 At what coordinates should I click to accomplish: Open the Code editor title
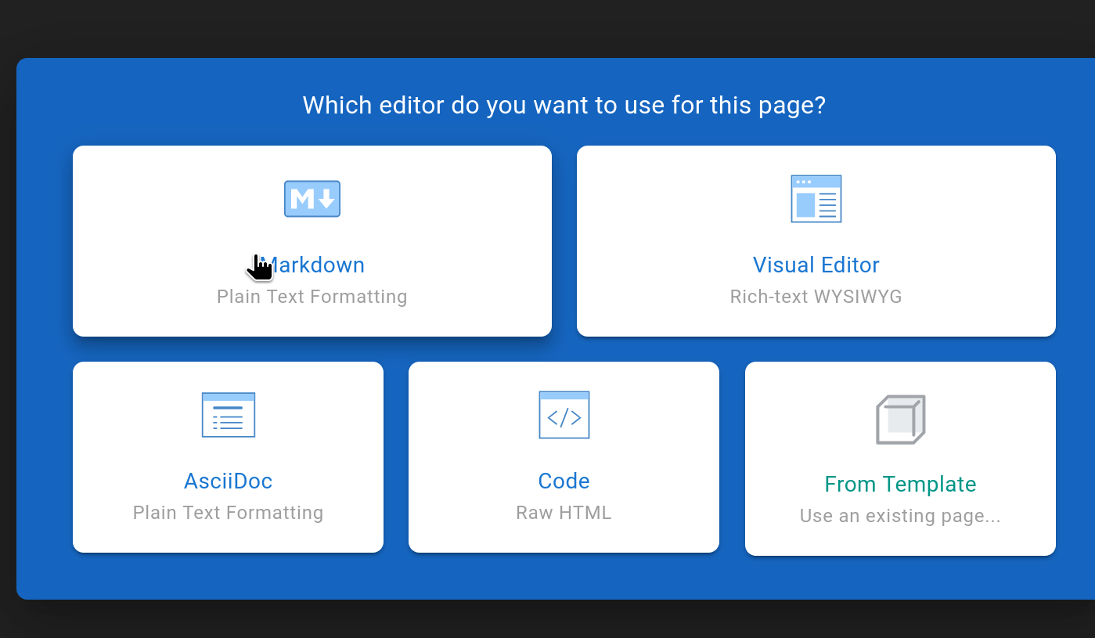pos(564,481)
